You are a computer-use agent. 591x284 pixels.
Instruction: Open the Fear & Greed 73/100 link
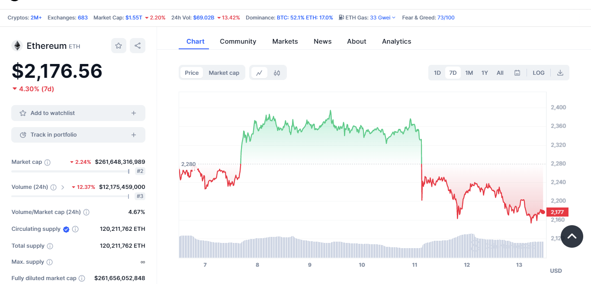tap(446, 18)
